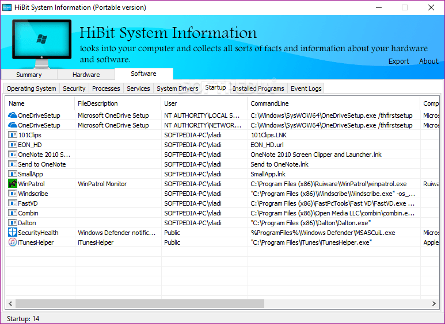Viewport: 445px width, 324px height.
Task: Click the left arrow of horizontal scrollbar
Action: 10,304
